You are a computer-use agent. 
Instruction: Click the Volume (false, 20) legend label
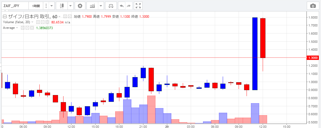[x=17, y=22]
